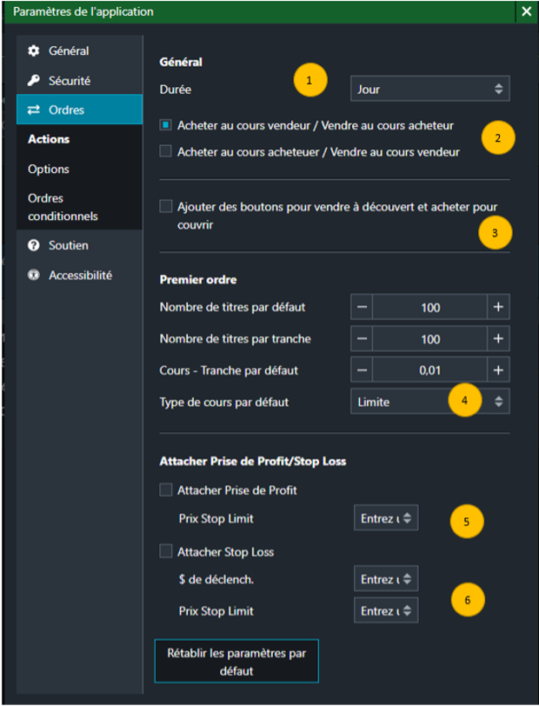Click the Nombre de titres par défaut field
The height and width of the screenshot is (706, 539).
(x=429, y=308)
